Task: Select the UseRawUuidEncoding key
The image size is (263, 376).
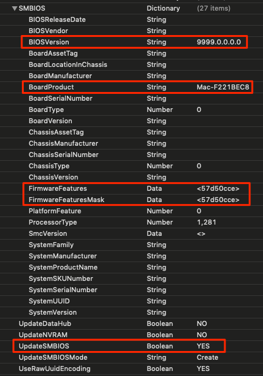Action: [54, 369]
